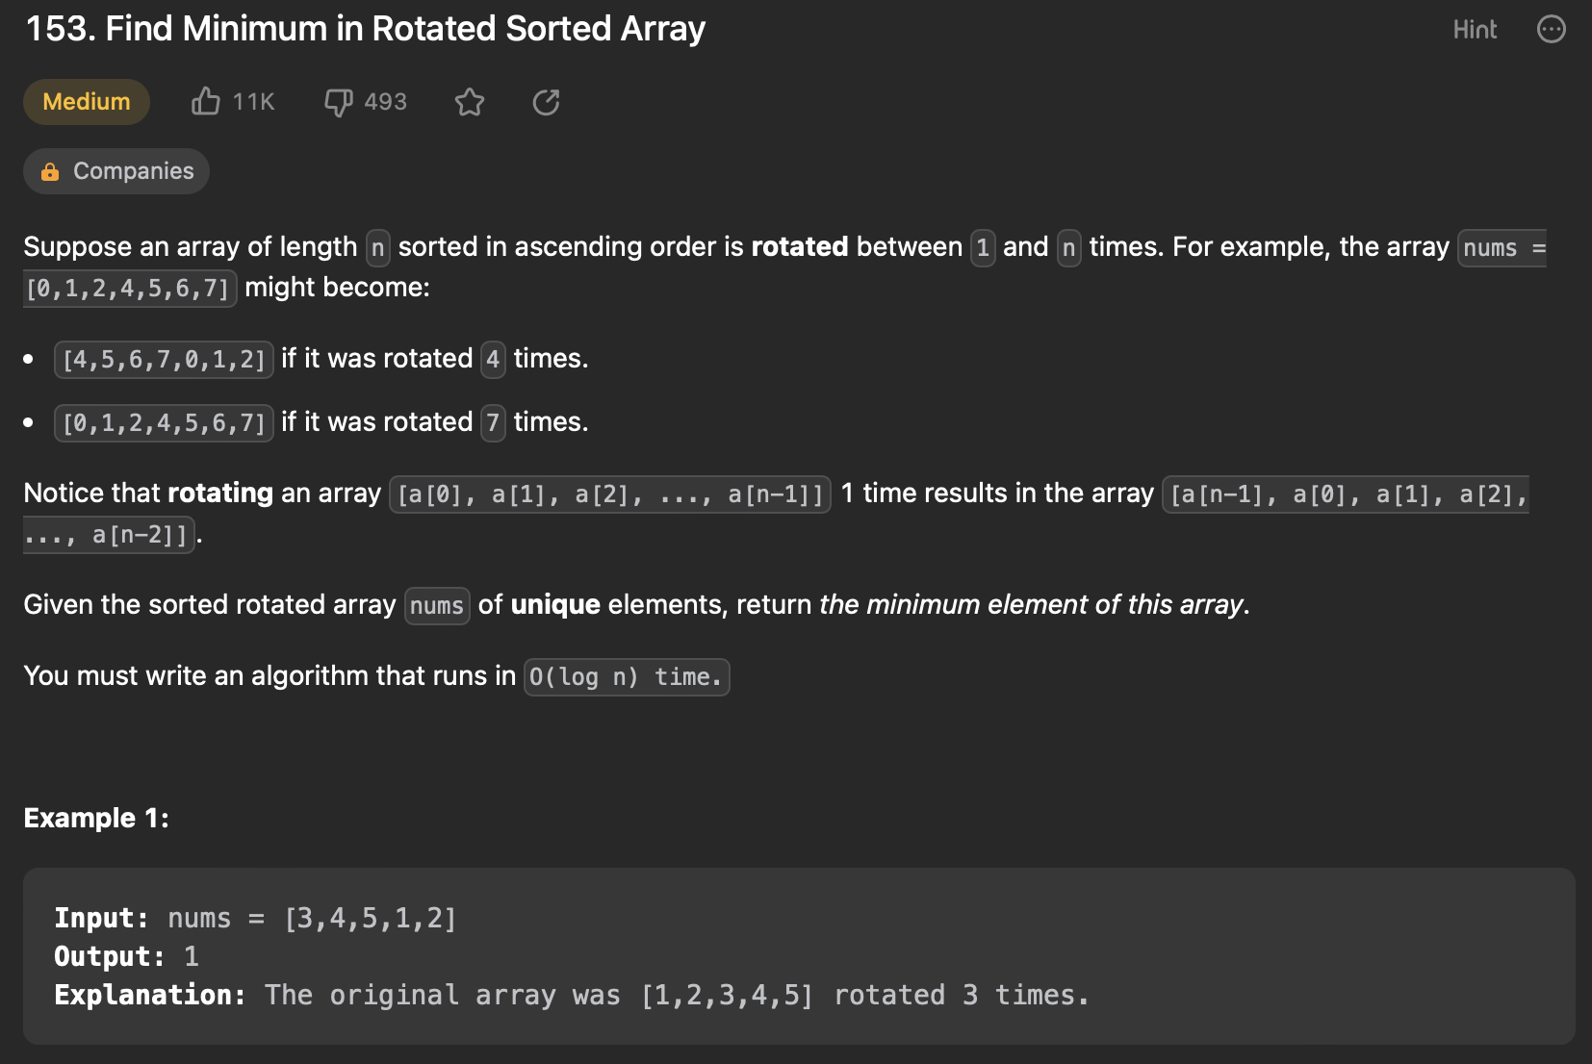Click the Medium difficulty badge
Screen dimensions: 1592x1064
click(87, 102)
